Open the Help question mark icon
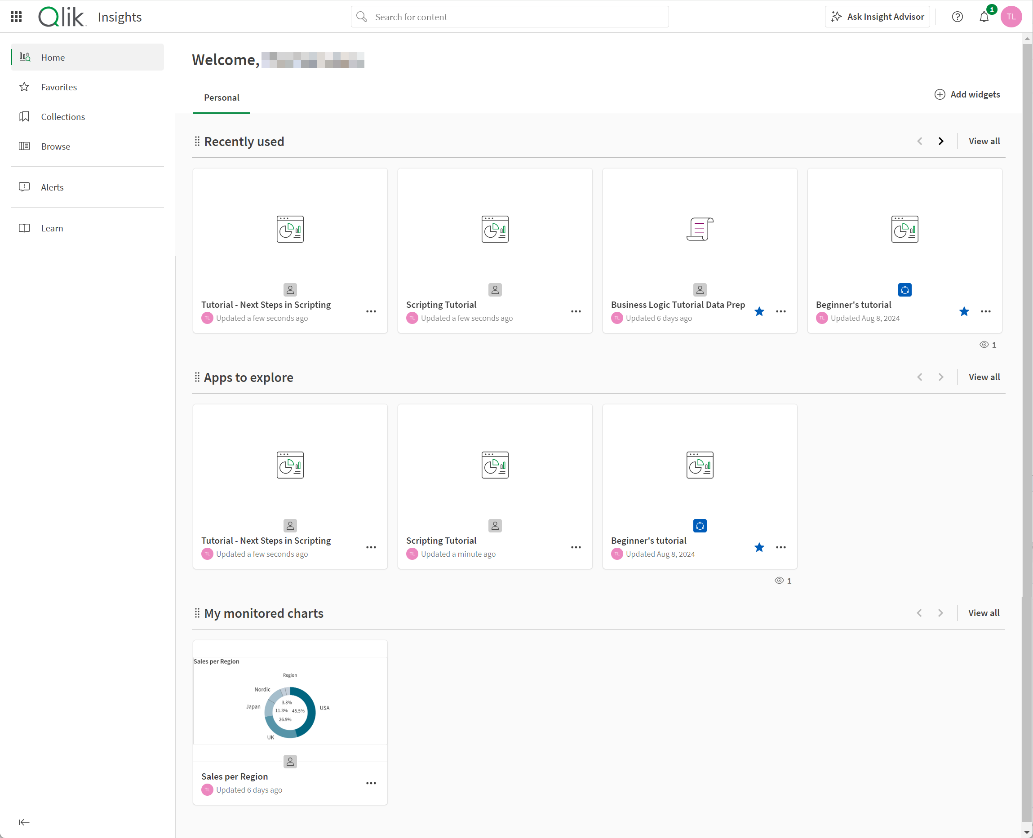Screen dimensions: 1033x838 click(x=957, y=17)
